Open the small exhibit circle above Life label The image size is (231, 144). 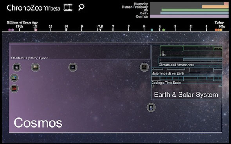point(163,52)
